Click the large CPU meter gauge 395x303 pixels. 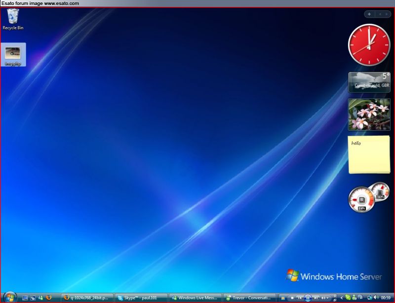tap(362, 199)
